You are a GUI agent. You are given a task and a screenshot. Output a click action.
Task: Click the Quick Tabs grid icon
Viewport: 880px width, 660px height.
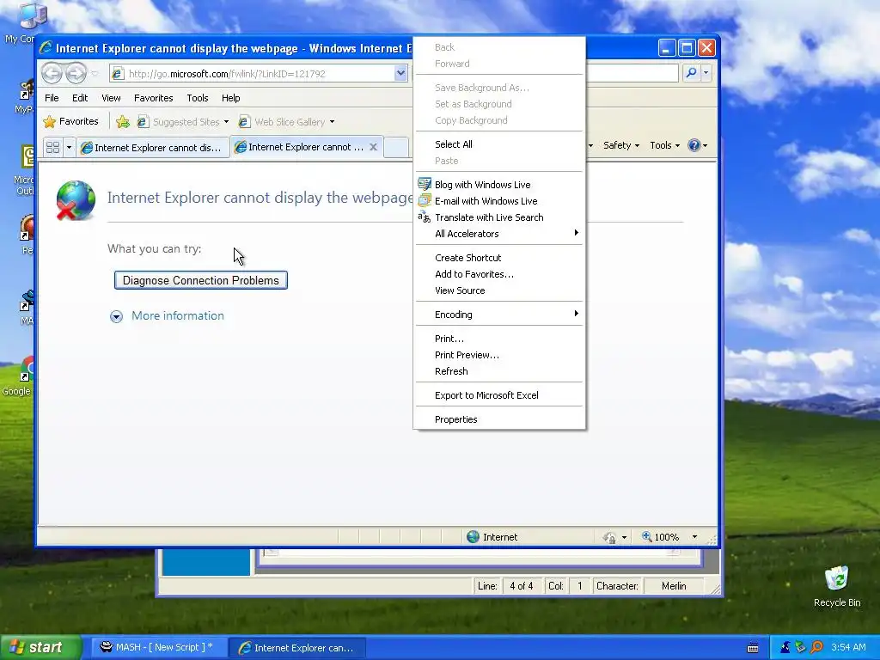[x=52, y=148]
